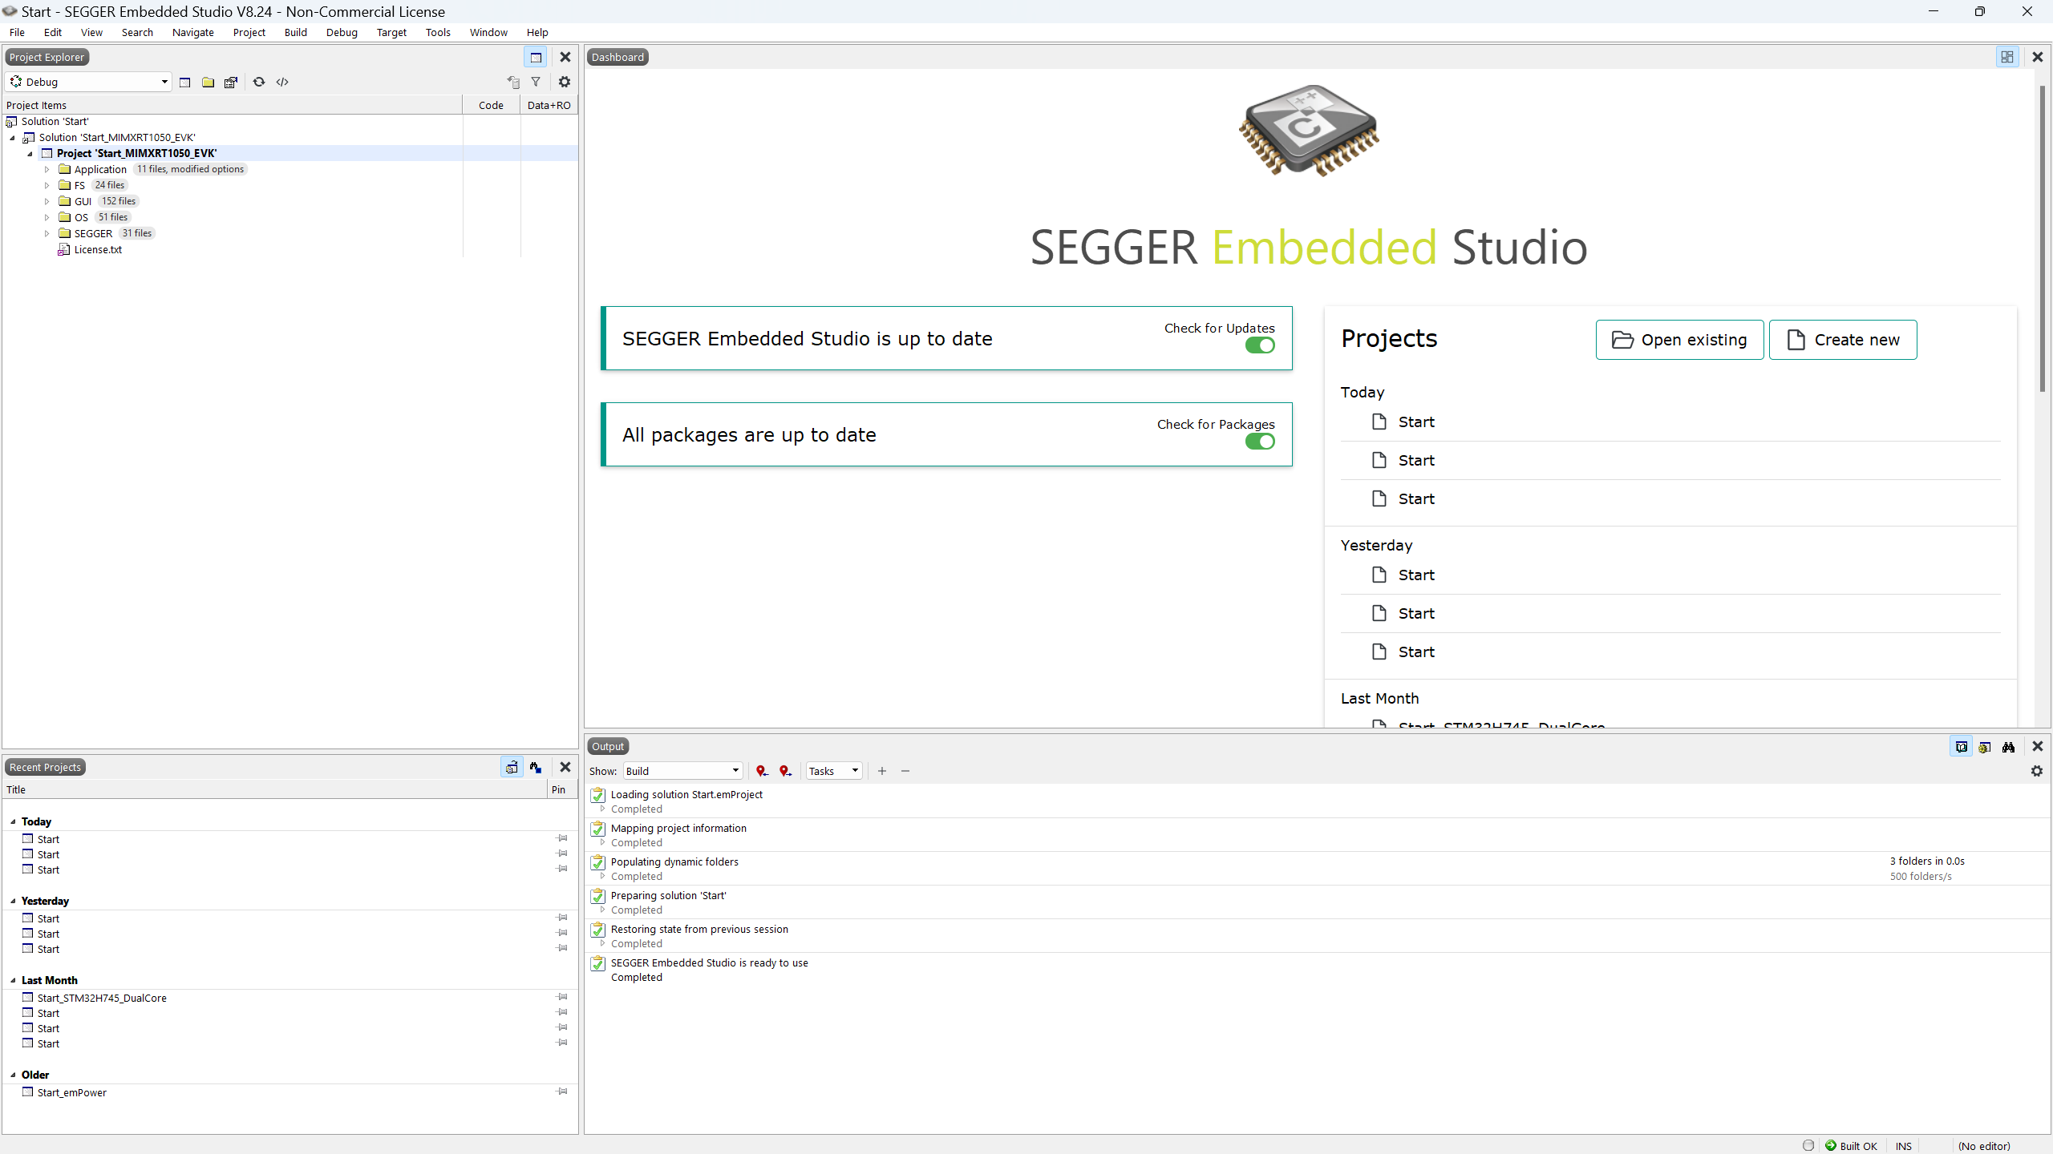Image resolution: width=2053 pixels, height=1154 pixels.
Task: Click the previous location red marker icon in Output
Action: (x=762, y=771)
